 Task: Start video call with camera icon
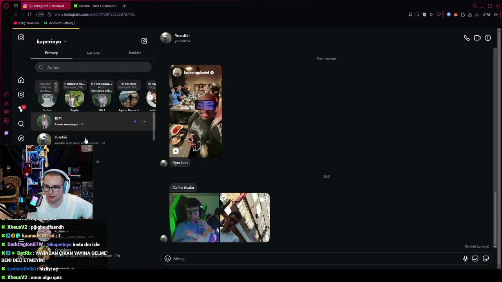(x=477, y=38)
